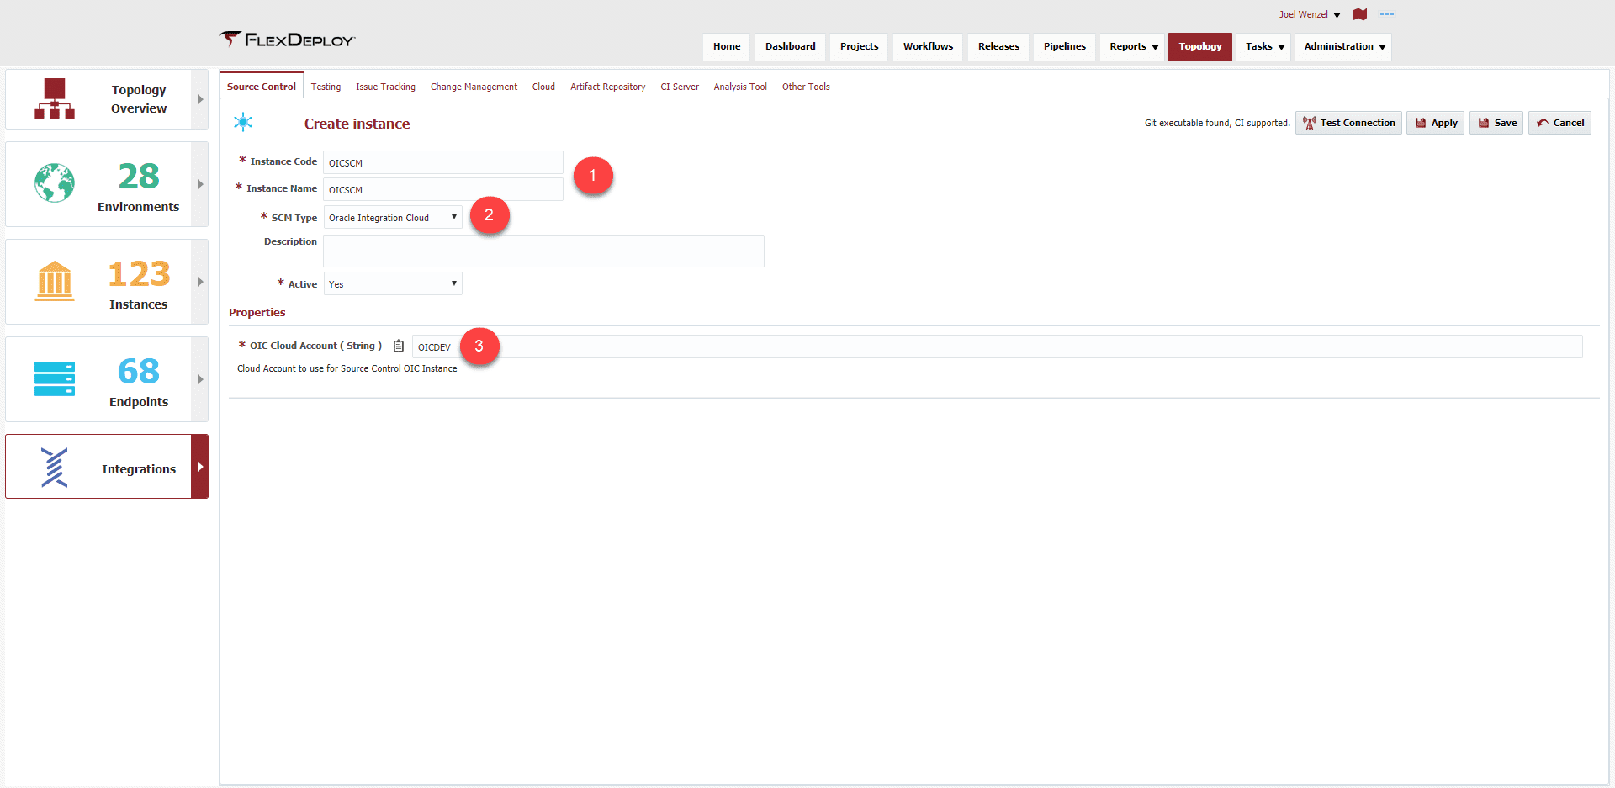This screenshot has width=1615, height=788.
Task: Open the Reports dropdown menu
Action: click(1133, 46)
